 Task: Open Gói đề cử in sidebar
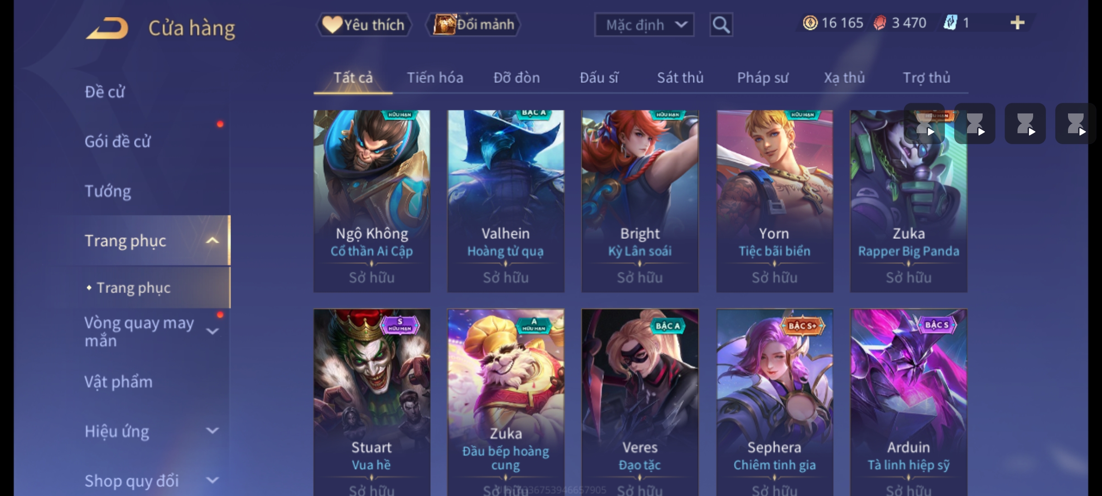[118, 141]
